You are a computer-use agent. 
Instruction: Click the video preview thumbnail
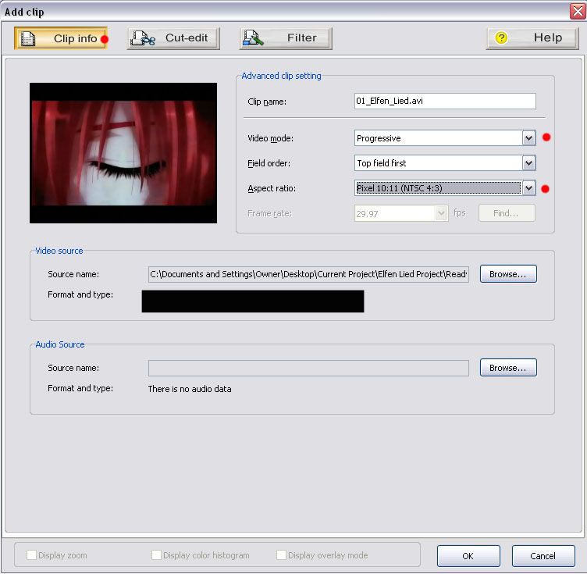click(x=123, y=153)
